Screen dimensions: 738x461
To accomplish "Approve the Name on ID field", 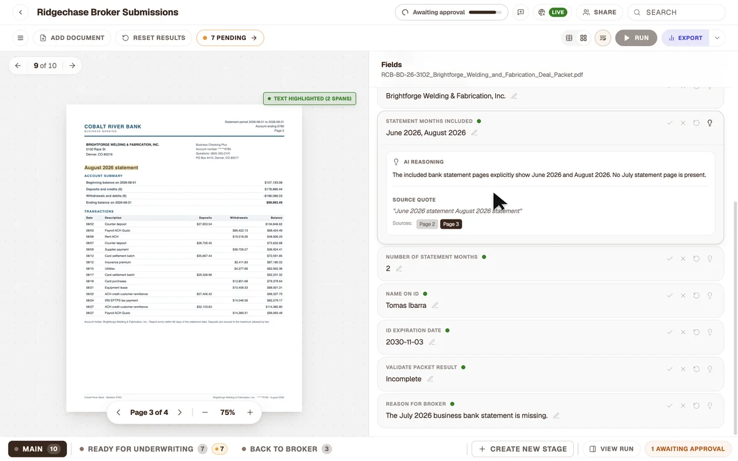I will click(x=670, y=296).
